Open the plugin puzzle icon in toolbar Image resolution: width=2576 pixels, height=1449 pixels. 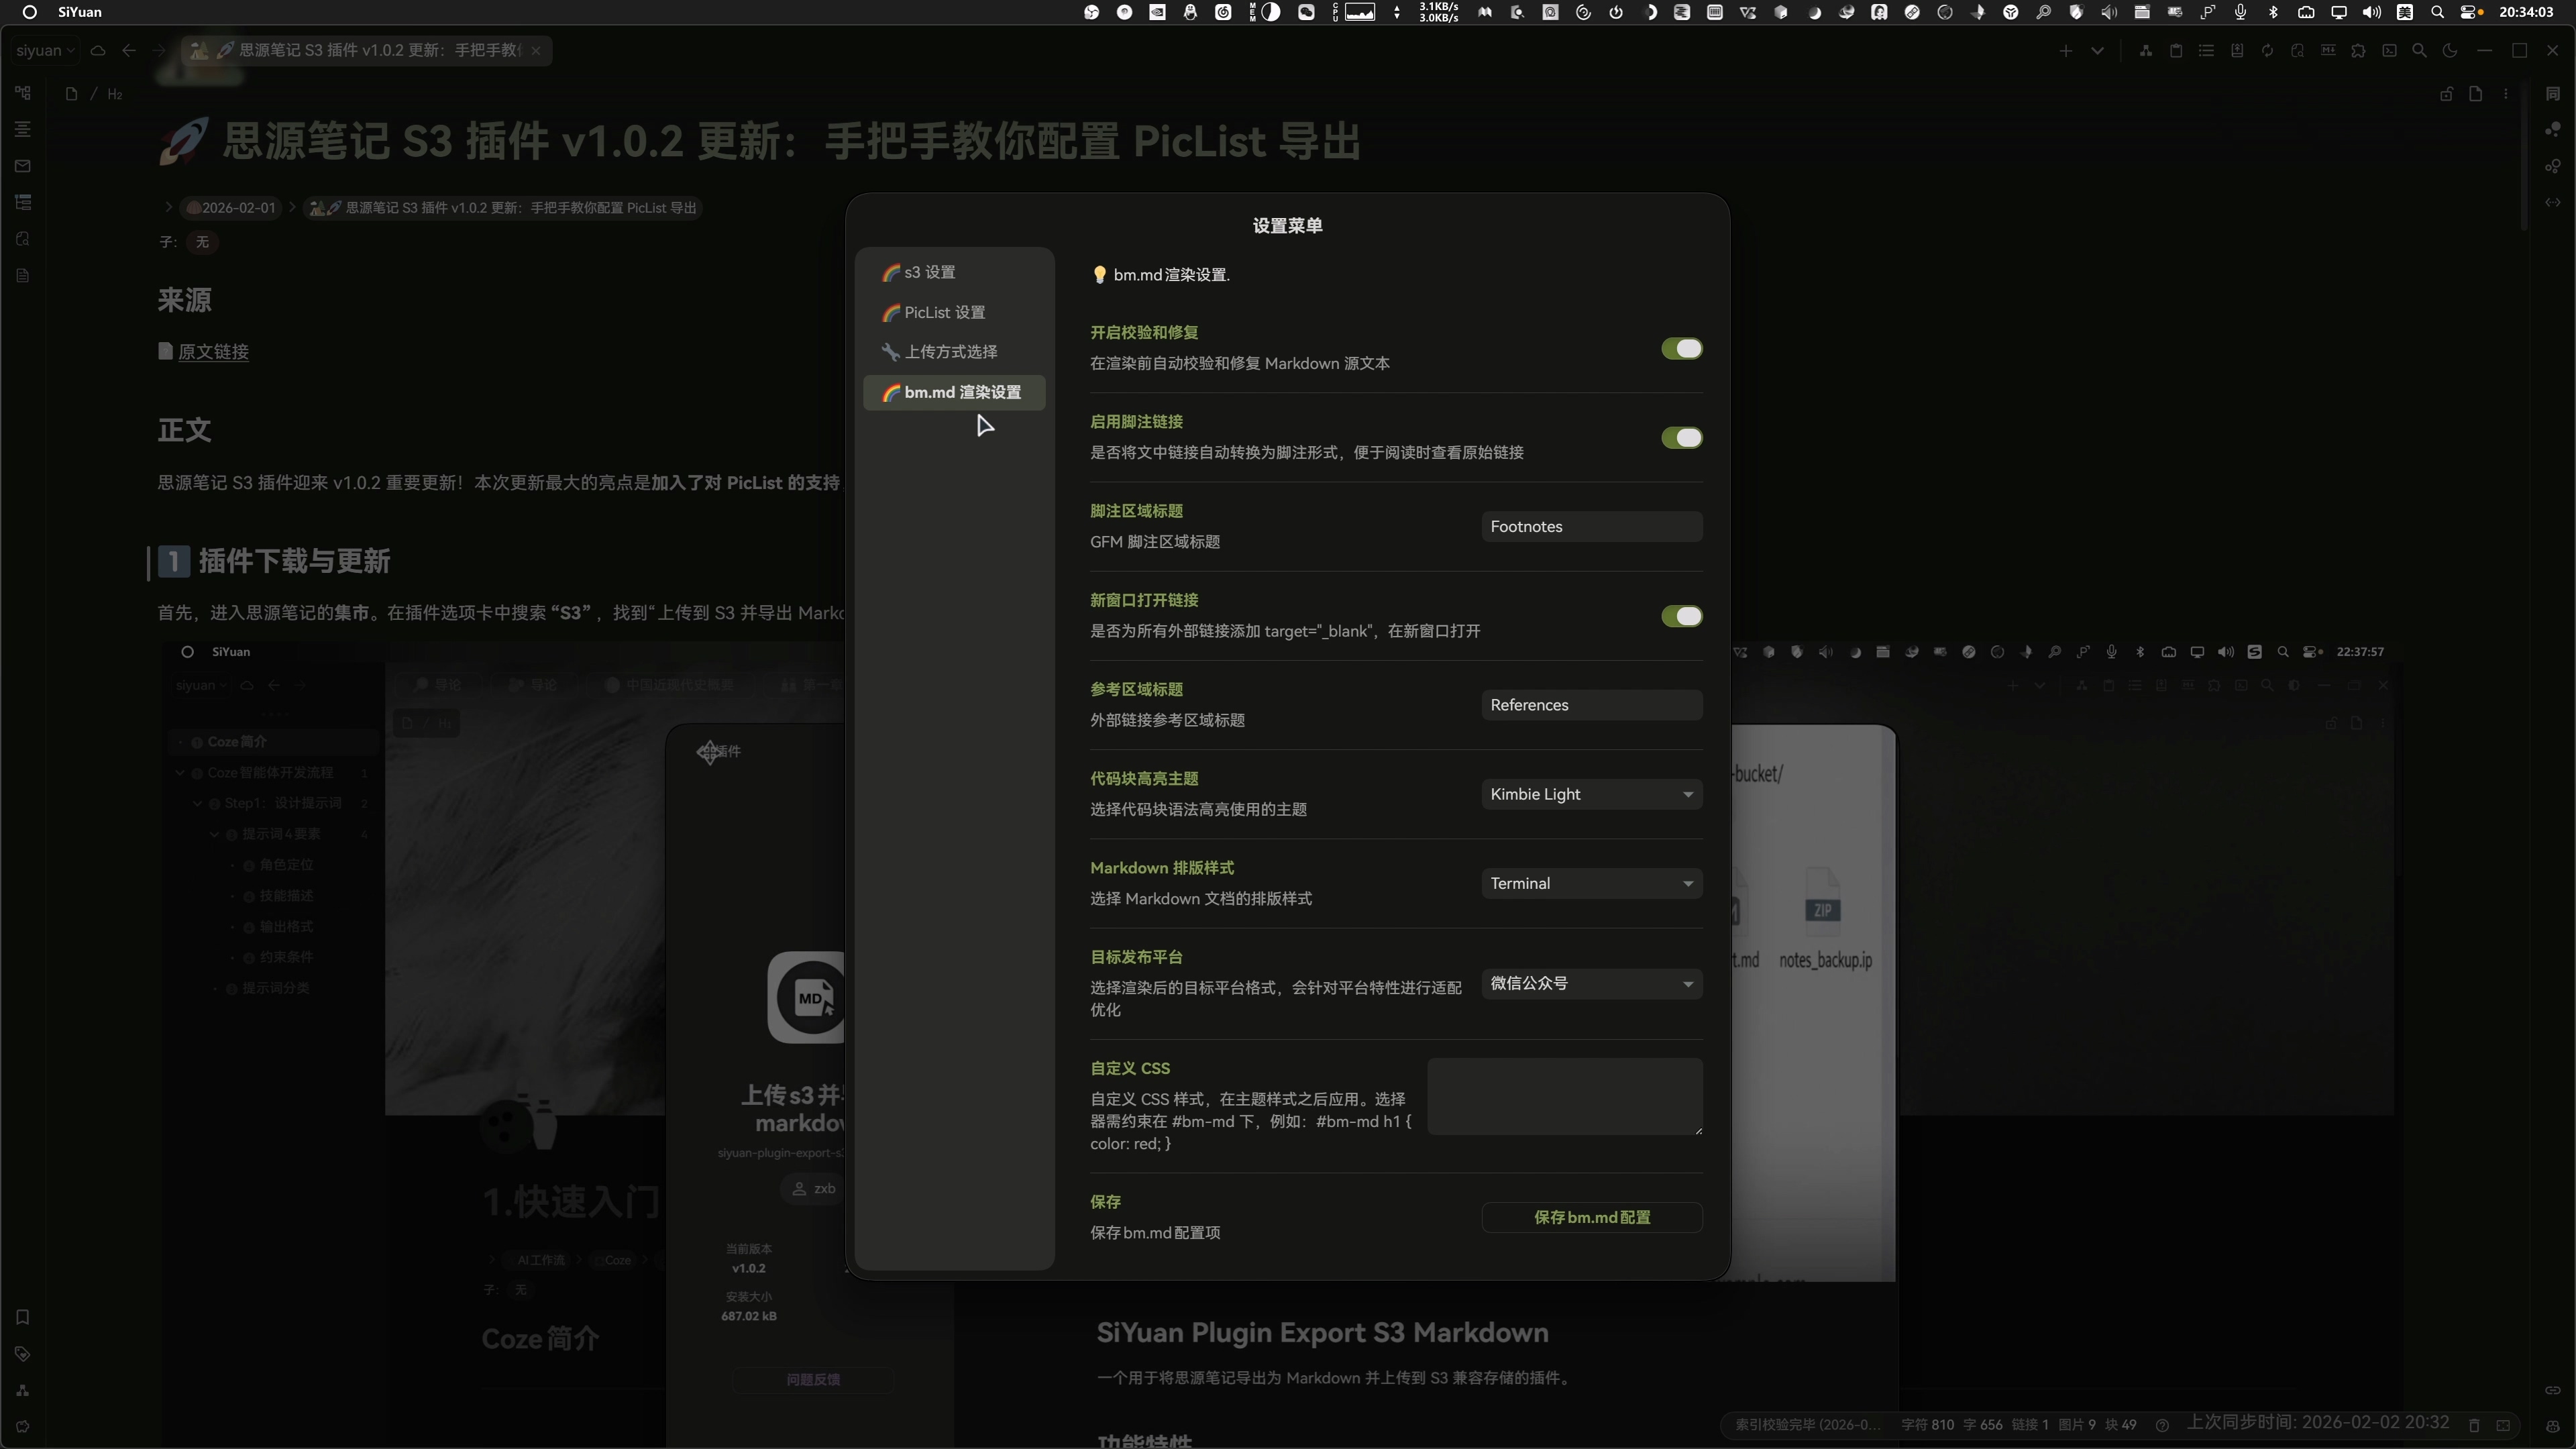point(2359,50)
